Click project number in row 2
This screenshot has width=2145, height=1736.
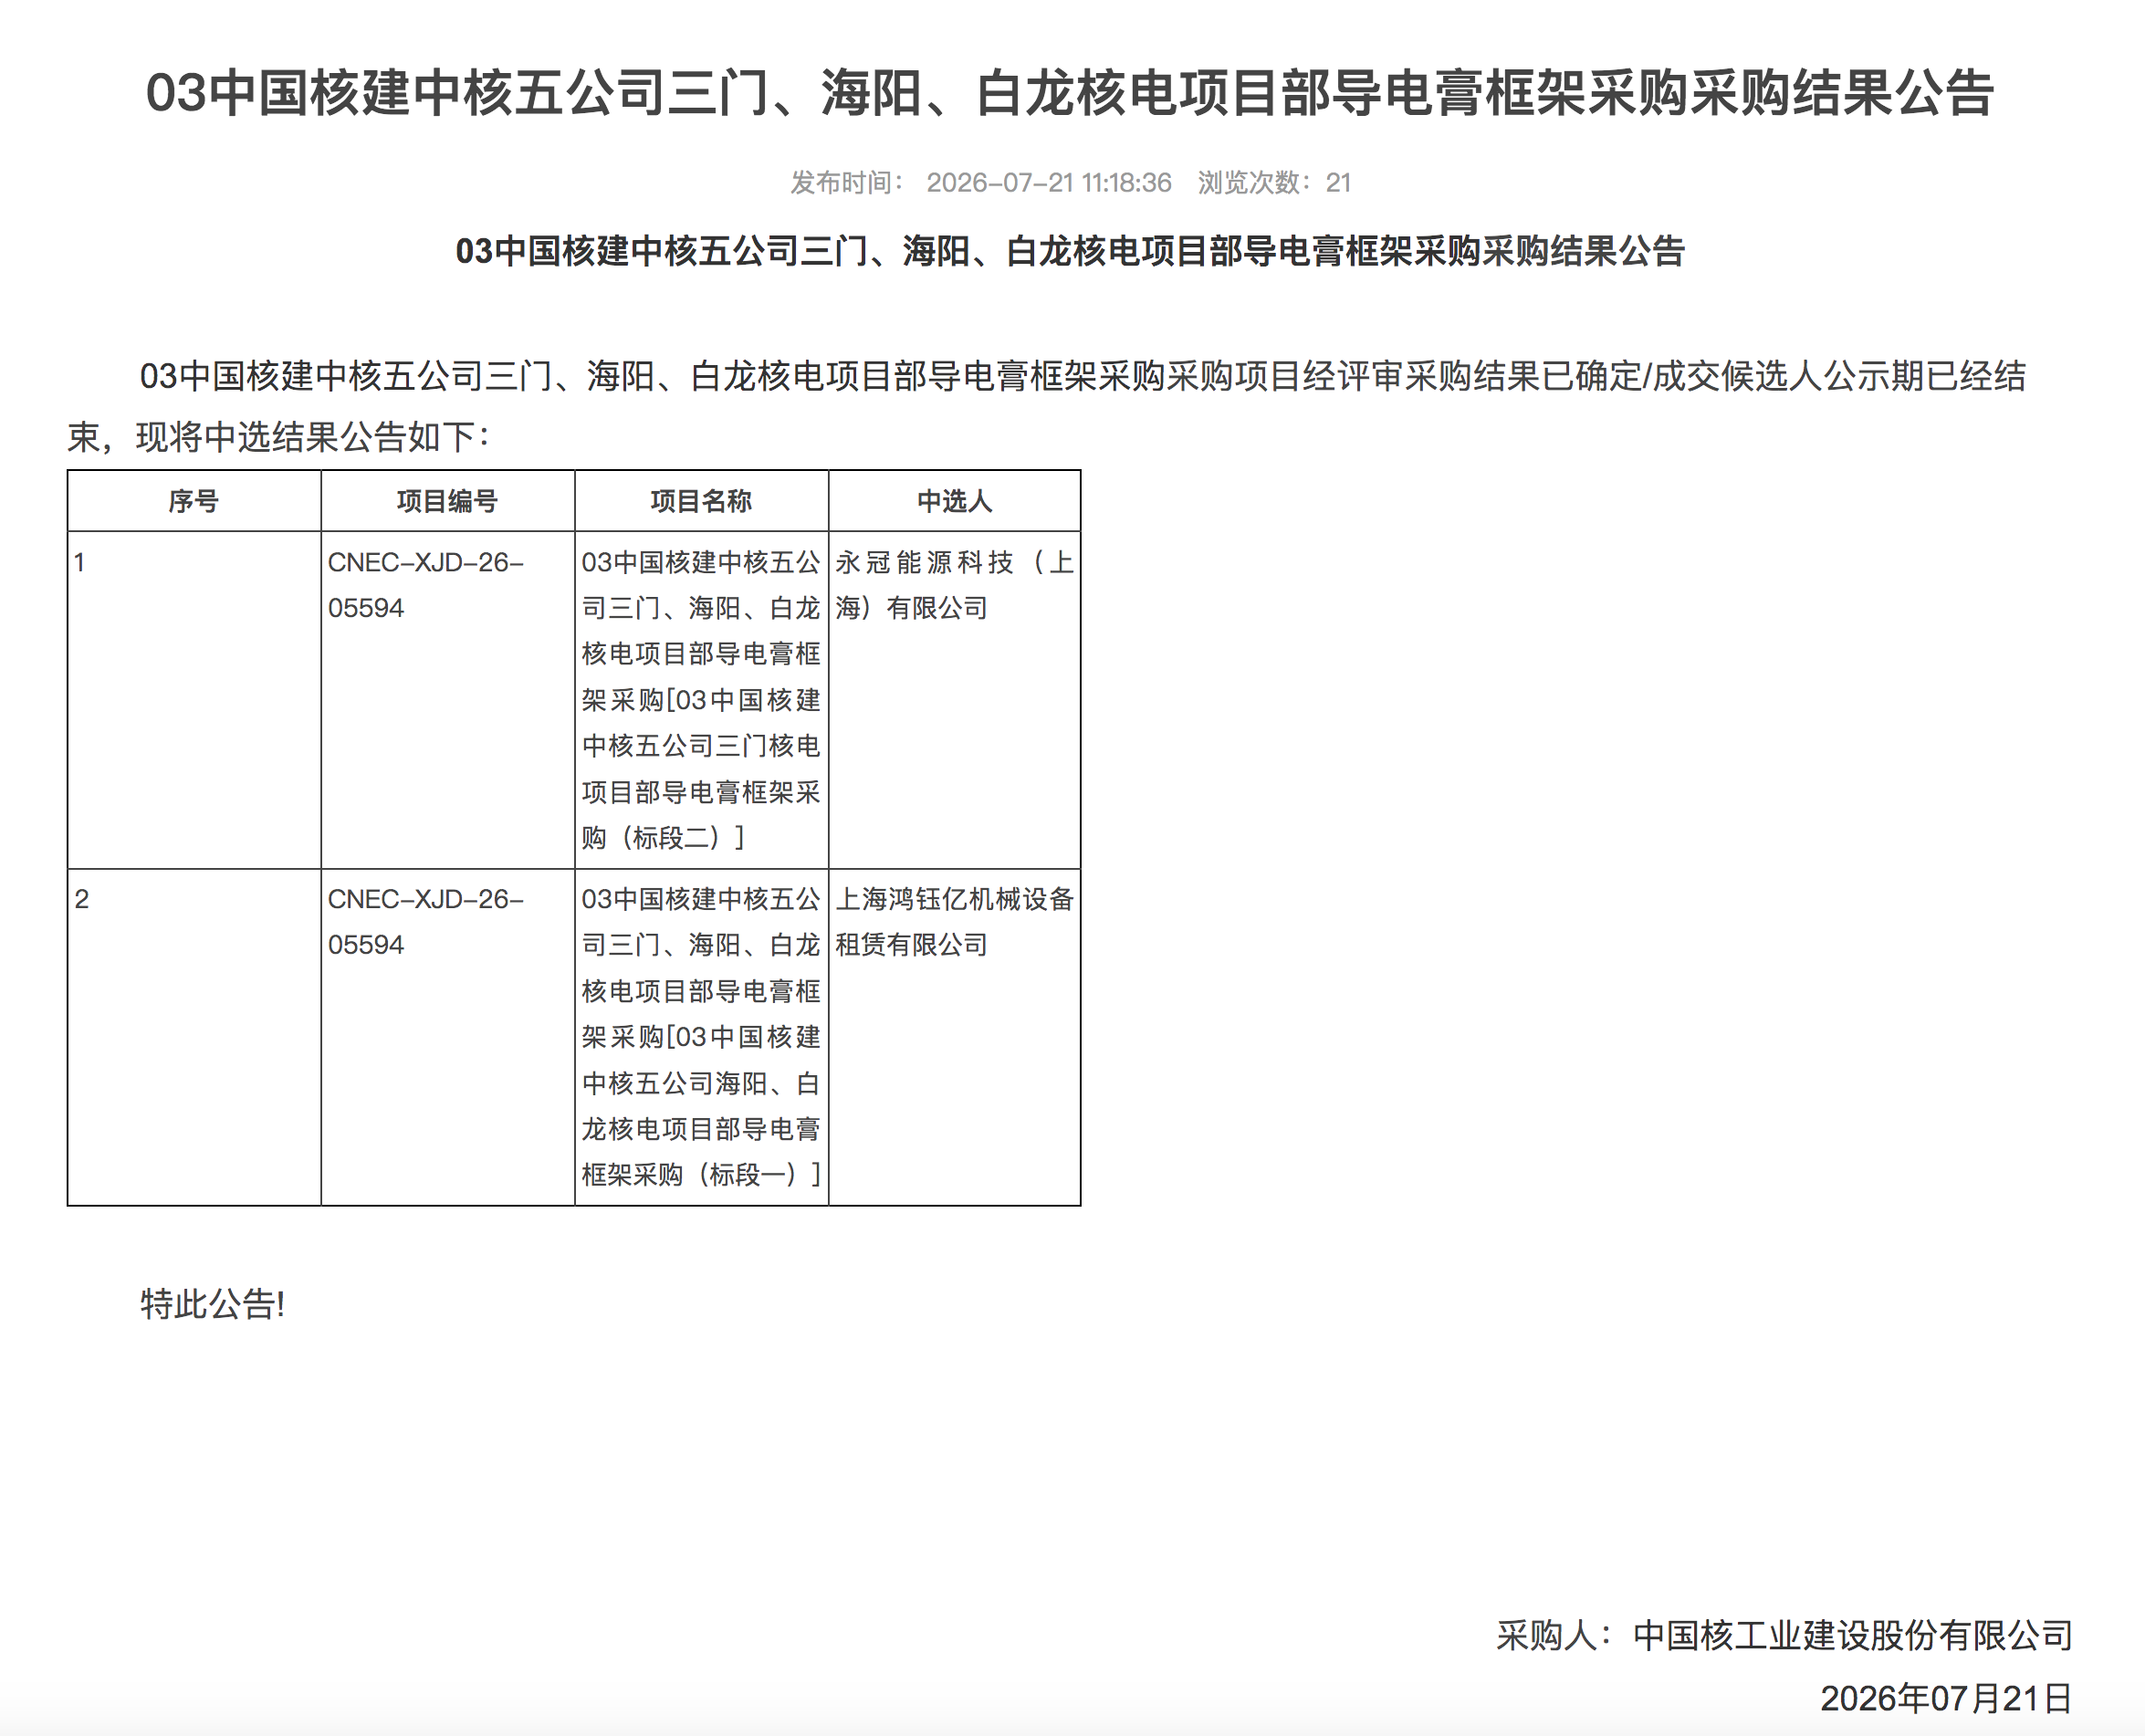click(426, 922)
